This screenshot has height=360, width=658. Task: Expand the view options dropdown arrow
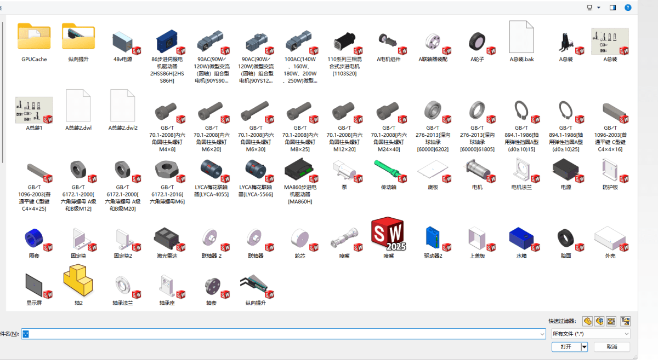pyautogui.click(x=599, y=8)
